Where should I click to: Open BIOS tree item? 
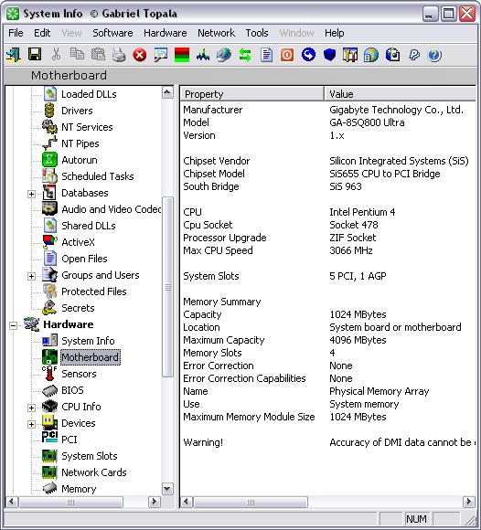[x=72, y=390]
